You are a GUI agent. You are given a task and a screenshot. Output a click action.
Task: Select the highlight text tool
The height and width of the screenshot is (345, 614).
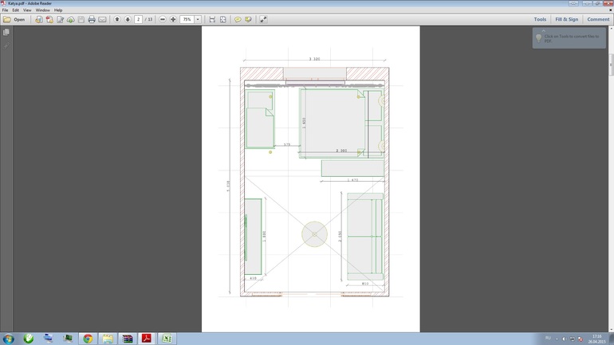(x=249, y=19)
